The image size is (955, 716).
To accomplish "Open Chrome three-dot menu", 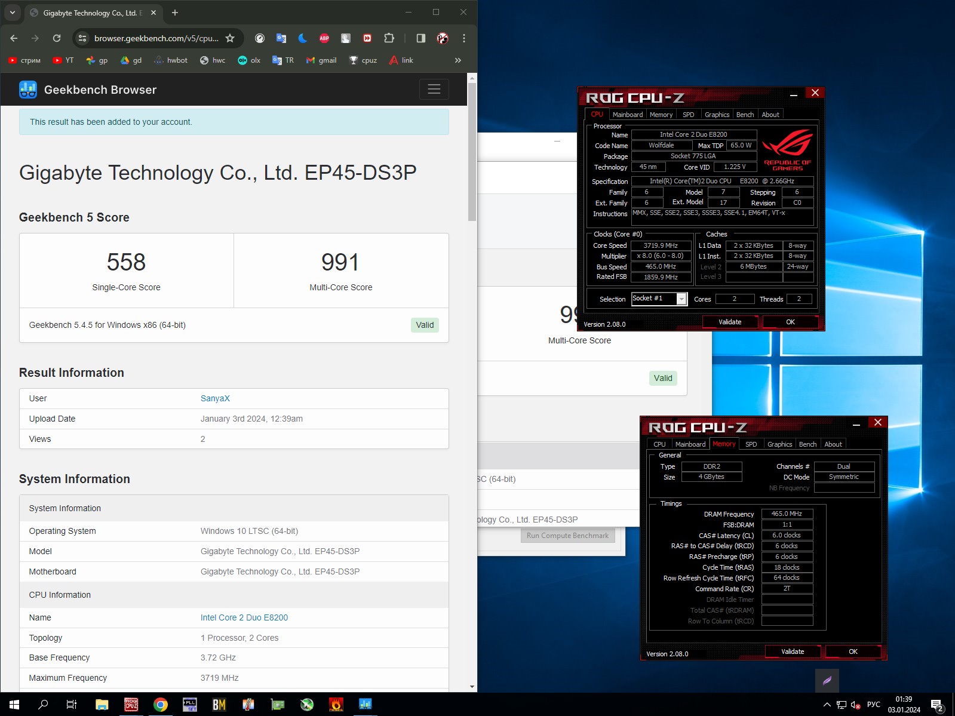I will click(x=464, y=38).
